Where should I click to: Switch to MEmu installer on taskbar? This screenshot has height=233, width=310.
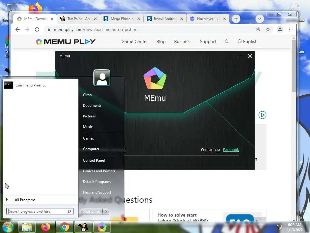point(102,227)
